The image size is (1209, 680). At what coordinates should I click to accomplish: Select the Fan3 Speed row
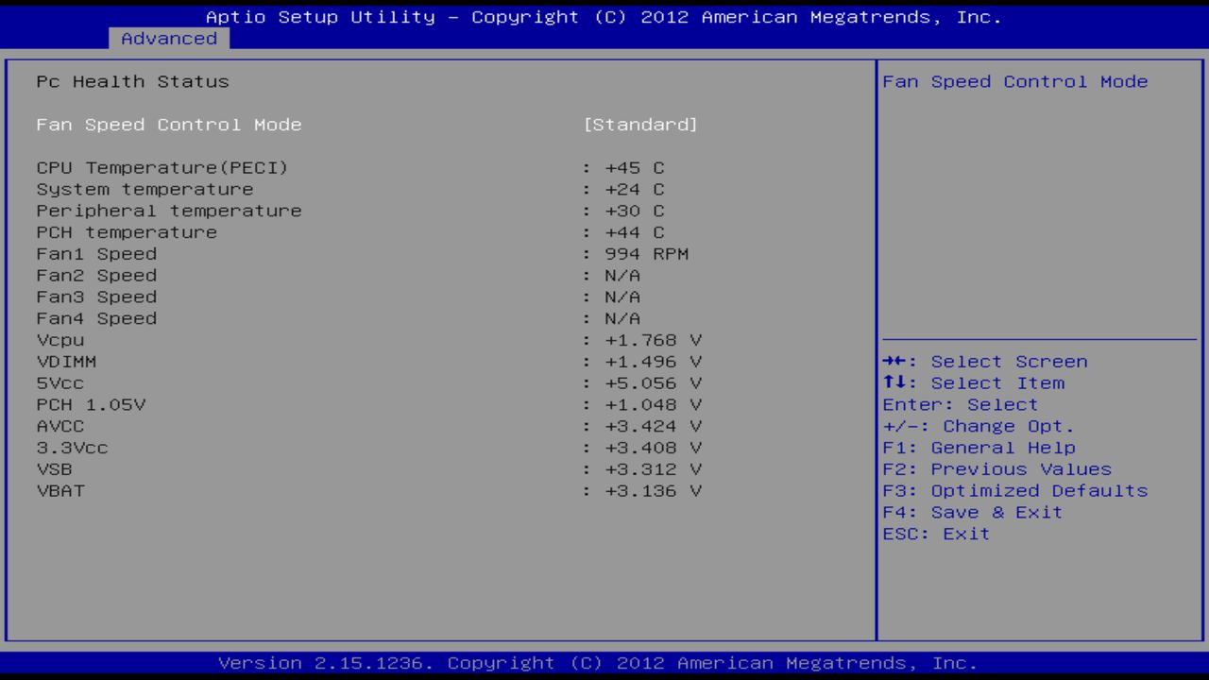click(x=96, y=297)
